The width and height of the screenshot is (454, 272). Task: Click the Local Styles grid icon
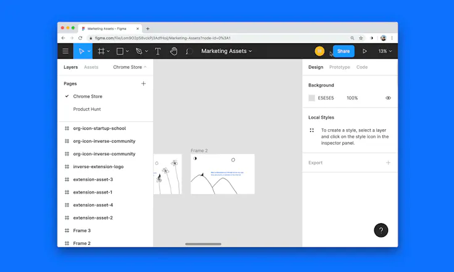(x=311, y=130)
